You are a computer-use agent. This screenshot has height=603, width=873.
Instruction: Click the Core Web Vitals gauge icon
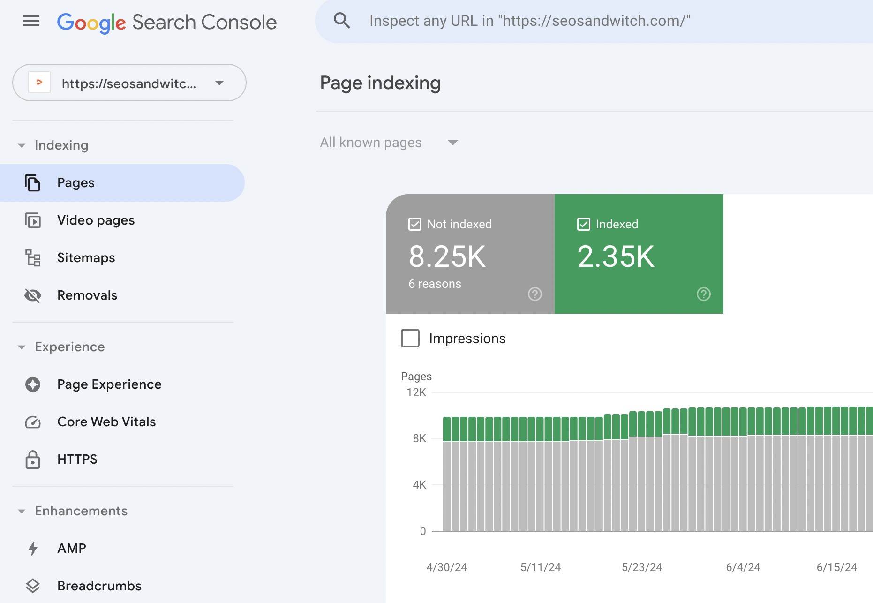[x=32, y=422]
